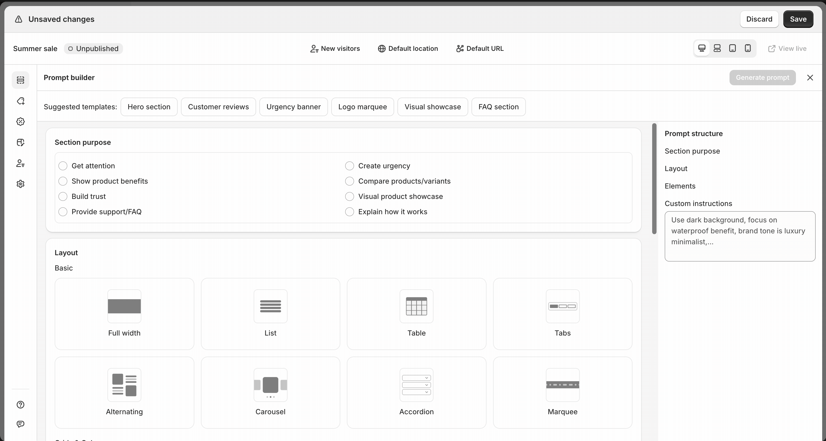Apply the FAQ section template
Viewport: 826px width, 441px height.
(498, 107)
